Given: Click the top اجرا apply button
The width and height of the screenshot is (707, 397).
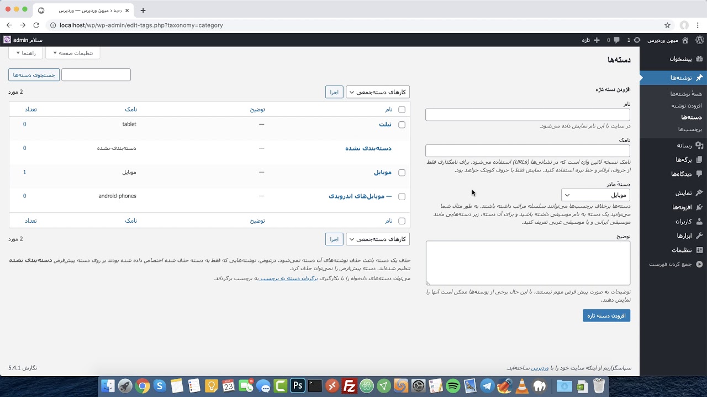Looking at the screenshot, I should click(334, 92).
